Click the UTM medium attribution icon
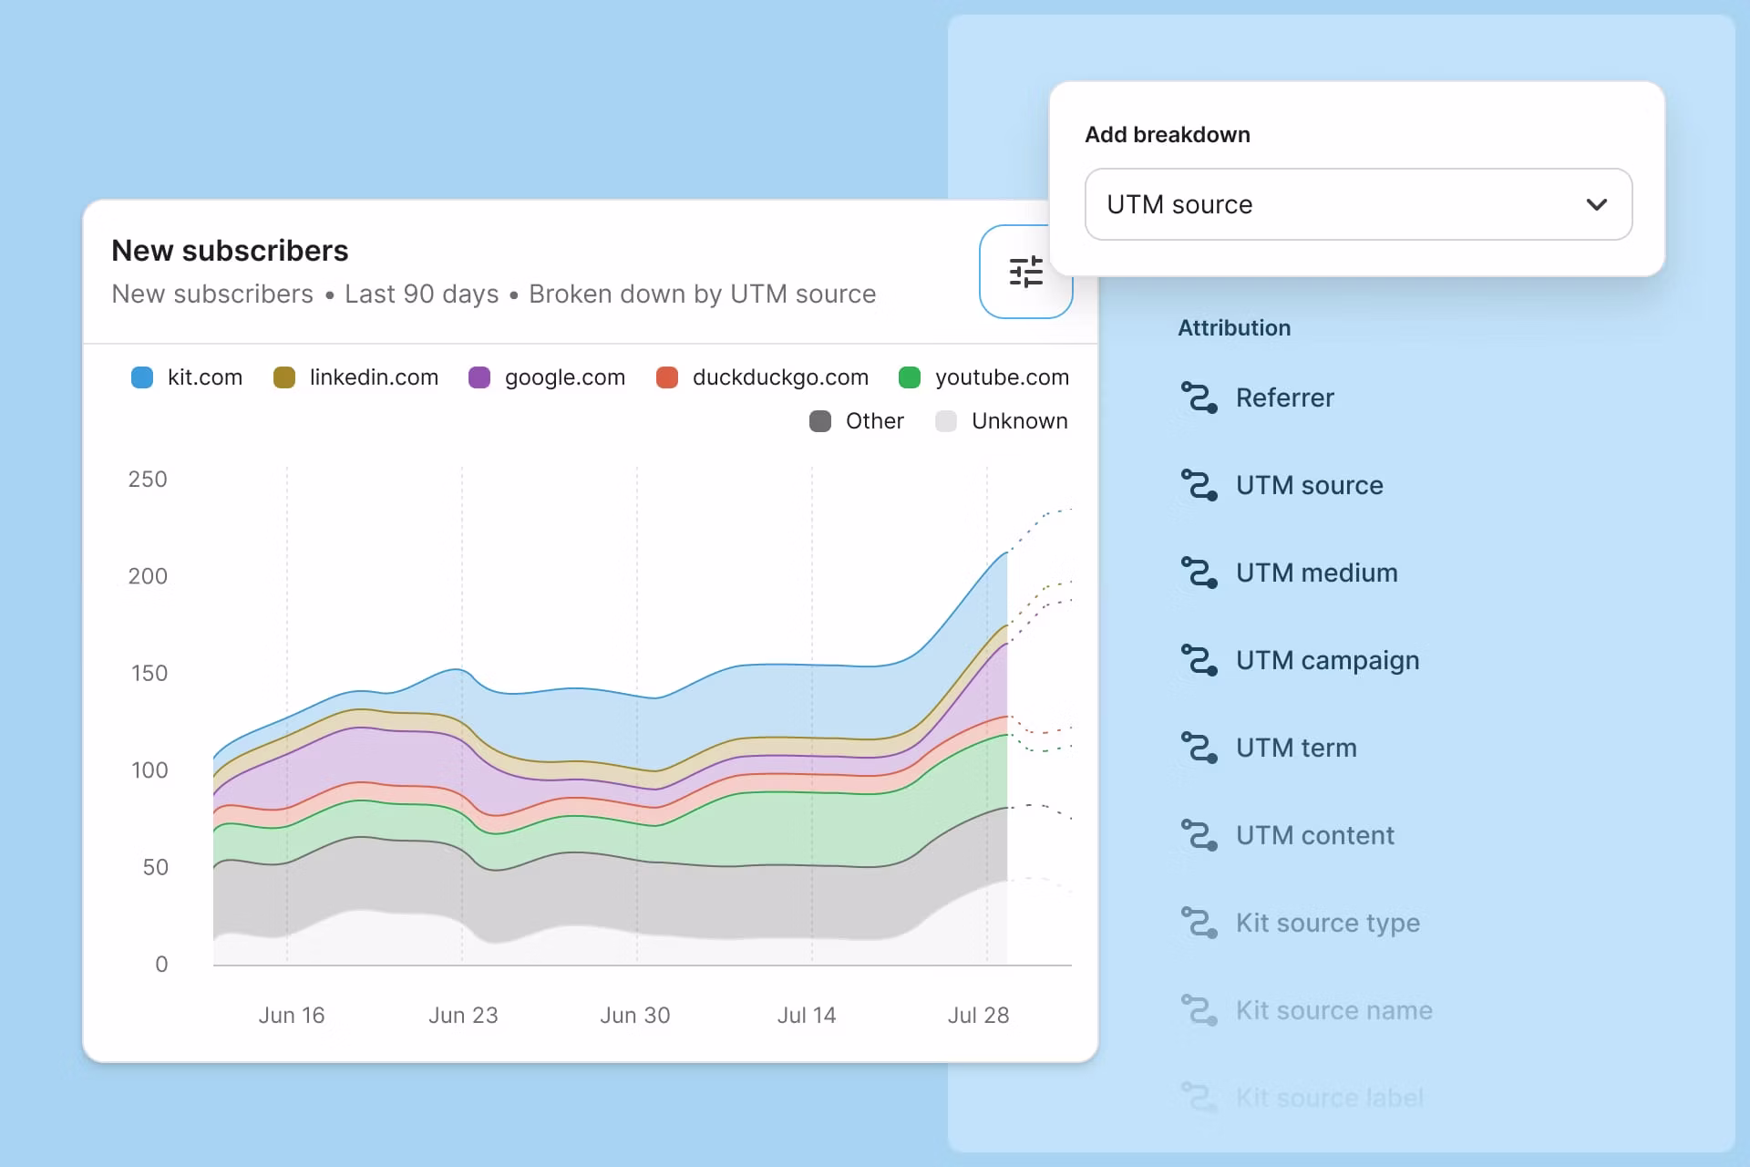 [x=1199, y=573]
